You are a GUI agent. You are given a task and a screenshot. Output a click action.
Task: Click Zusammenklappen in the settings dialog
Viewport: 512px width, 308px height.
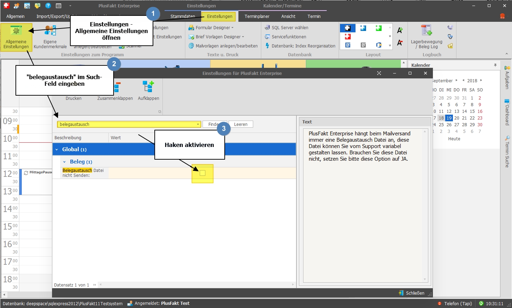coord(115,90)
